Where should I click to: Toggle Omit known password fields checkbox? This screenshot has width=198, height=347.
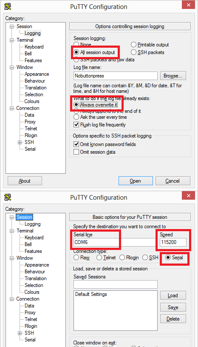click(76, 144)
